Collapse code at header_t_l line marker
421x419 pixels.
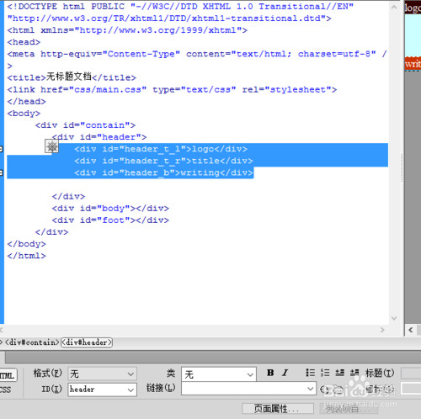click(1, 149)
